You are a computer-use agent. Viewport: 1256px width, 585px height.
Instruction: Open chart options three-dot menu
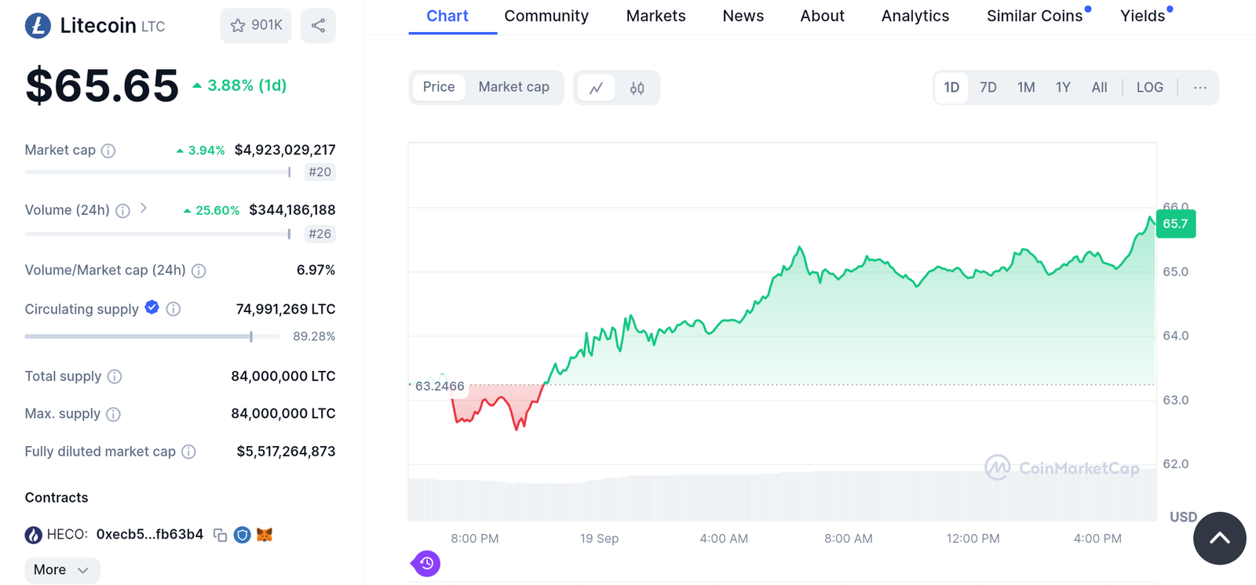coord(1200,88)
